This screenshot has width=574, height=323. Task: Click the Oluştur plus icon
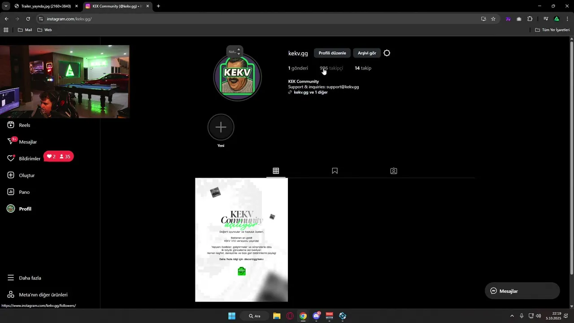pos(11,175)
